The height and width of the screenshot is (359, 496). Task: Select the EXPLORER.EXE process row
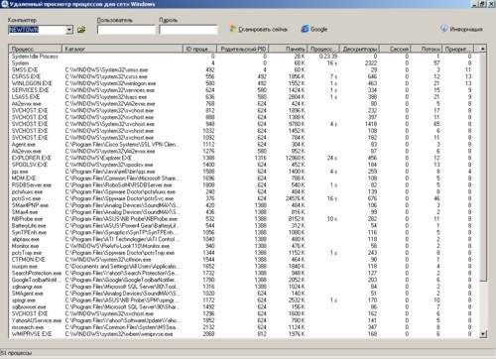244,158
